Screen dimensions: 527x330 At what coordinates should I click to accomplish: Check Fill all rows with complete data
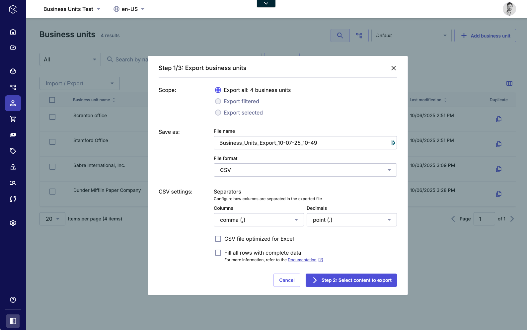coord(218,253)
